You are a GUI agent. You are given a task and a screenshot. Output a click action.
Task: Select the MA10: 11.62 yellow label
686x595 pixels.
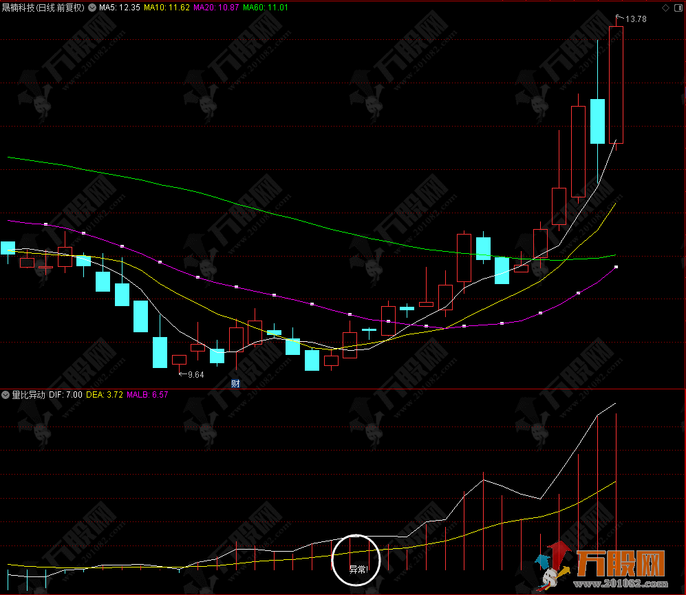[167, 8]
